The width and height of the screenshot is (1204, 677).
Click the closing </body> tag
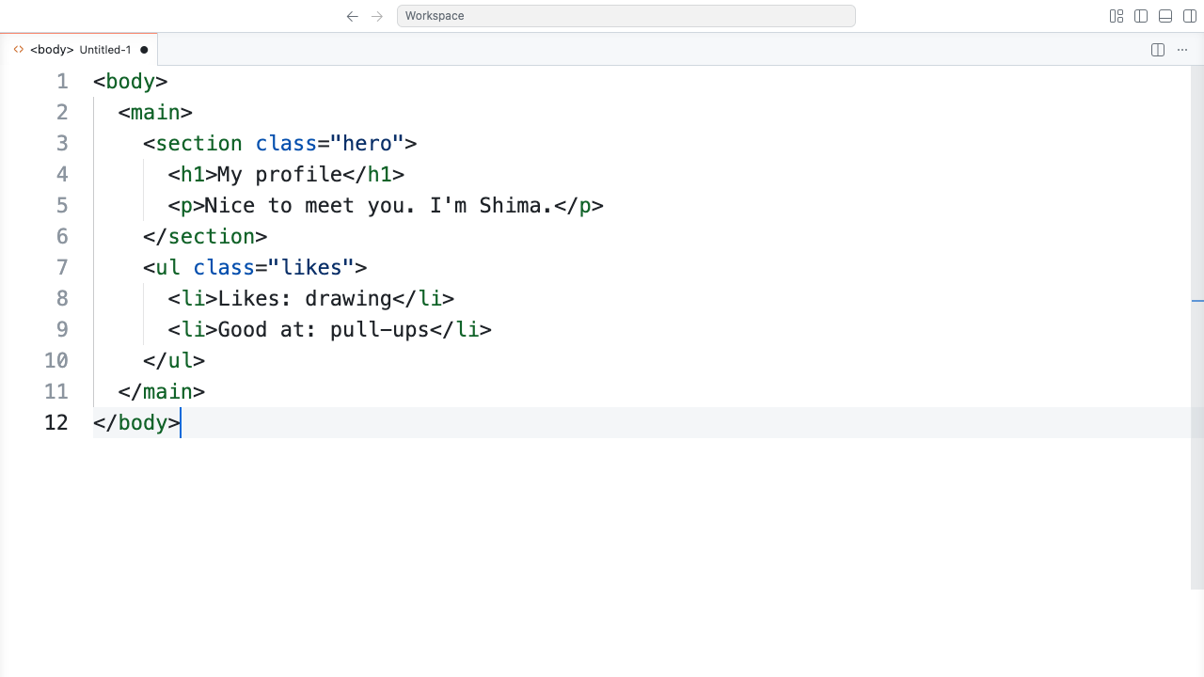[x=136, y=423]
